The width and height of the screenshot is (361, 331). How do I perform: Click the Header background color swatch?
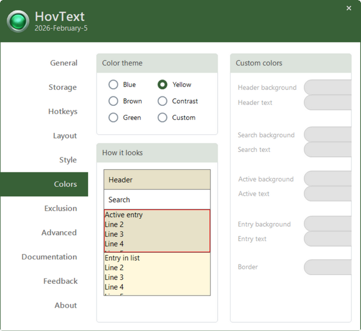pos(328,88)
